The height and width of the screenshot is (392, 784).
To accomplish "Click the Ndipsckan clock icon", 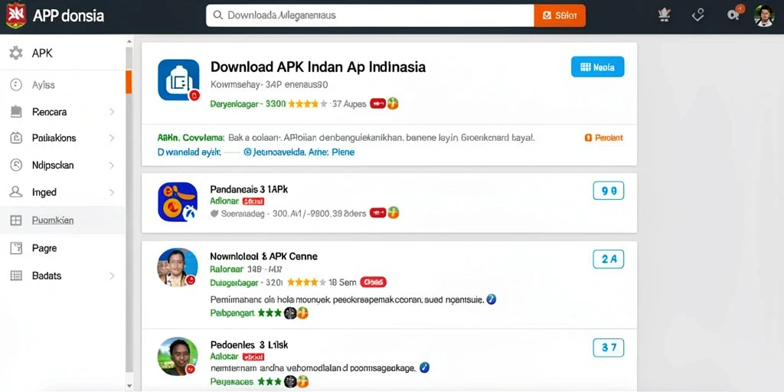I will click(16, 165).
